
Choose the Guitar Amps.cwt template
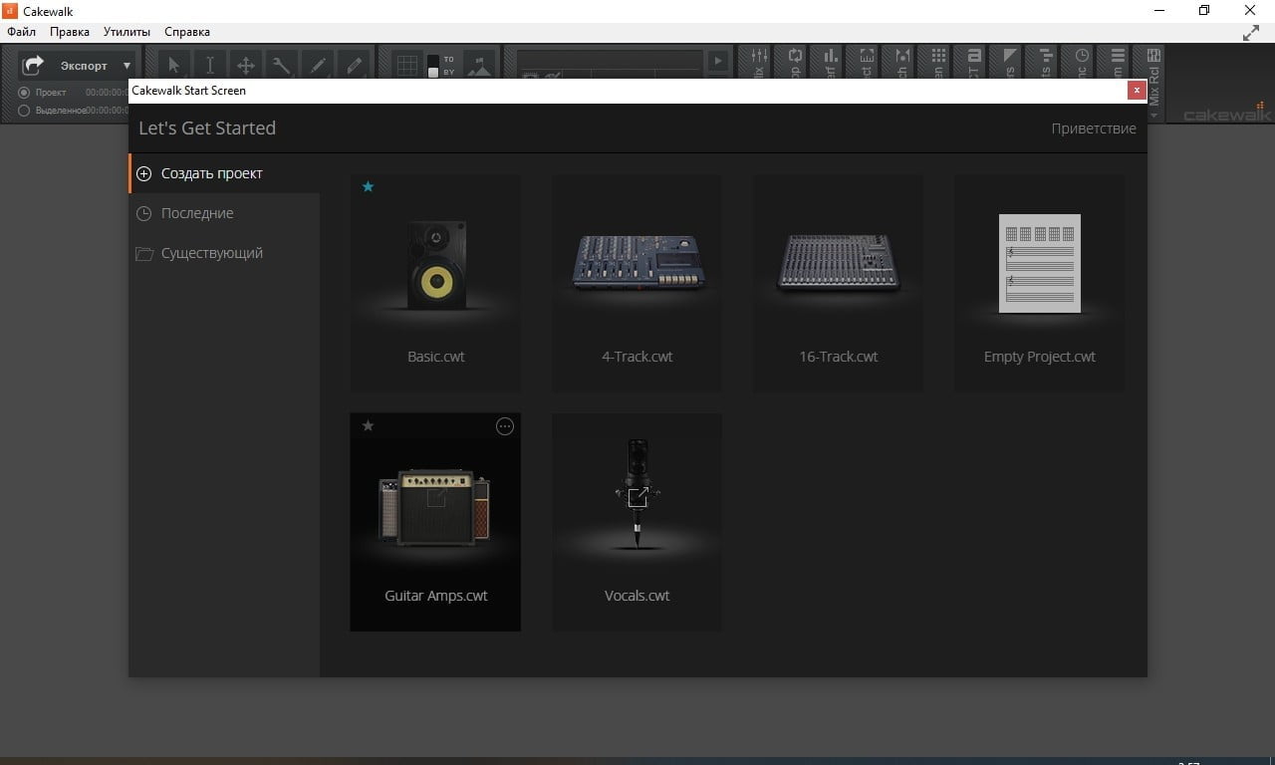tap(435, 522)
